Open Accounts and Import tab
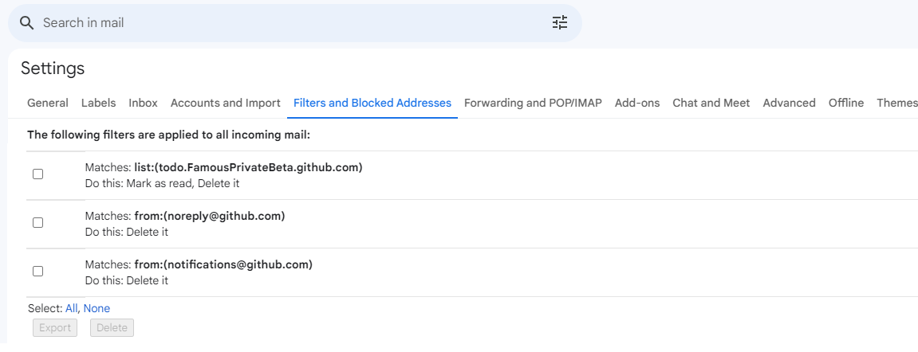Viewport: 918px width, 352px height. click(226, 103)
